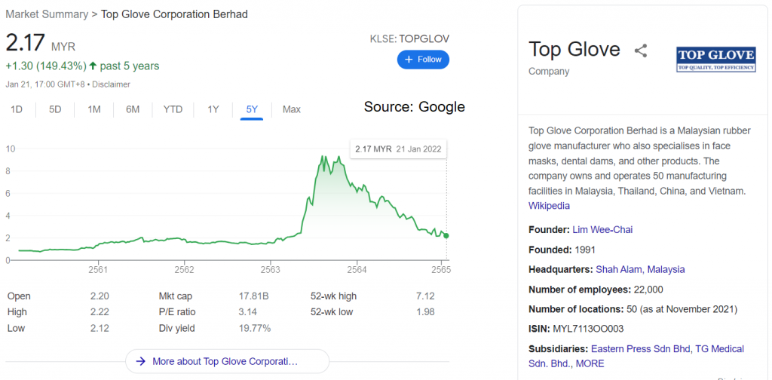Click the Top Glove logo thumbnail

[716, 60]
